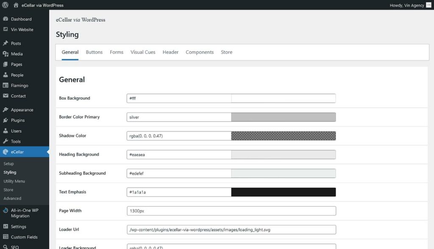Open the Advanced submenu item

coord(12,198)
